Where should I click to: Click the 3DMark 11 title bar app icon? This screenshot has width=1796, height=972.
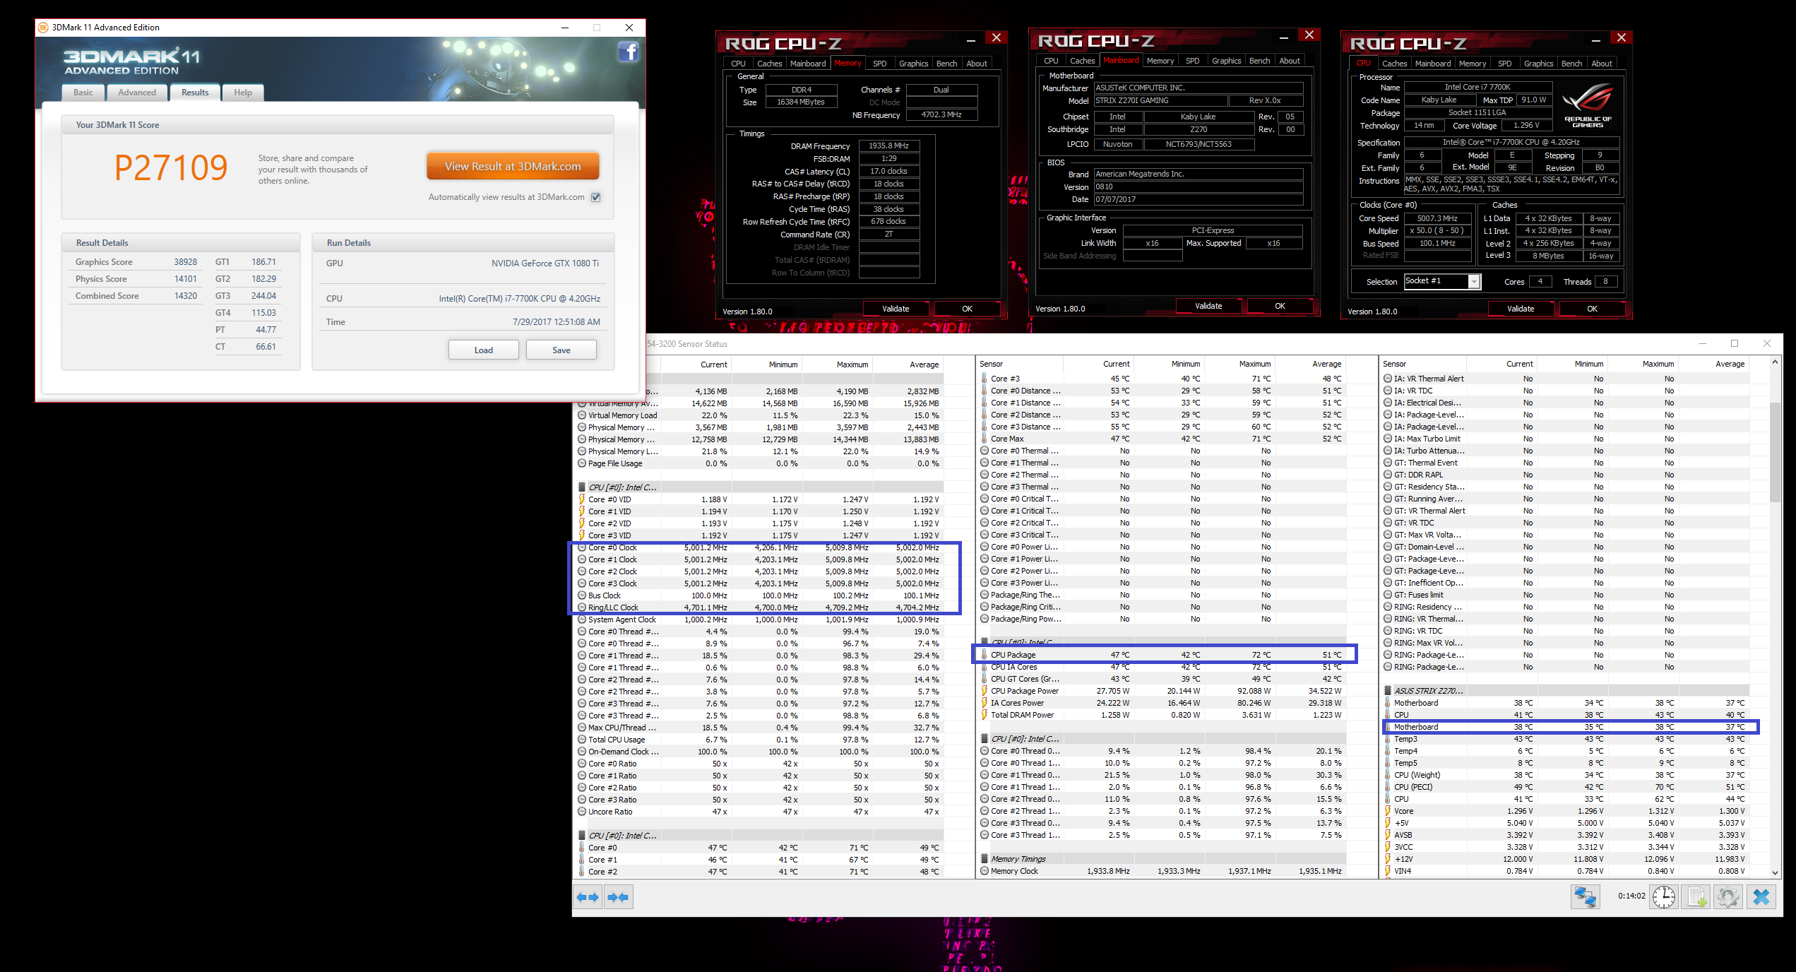pyautogui.click(x=43, y=28)
